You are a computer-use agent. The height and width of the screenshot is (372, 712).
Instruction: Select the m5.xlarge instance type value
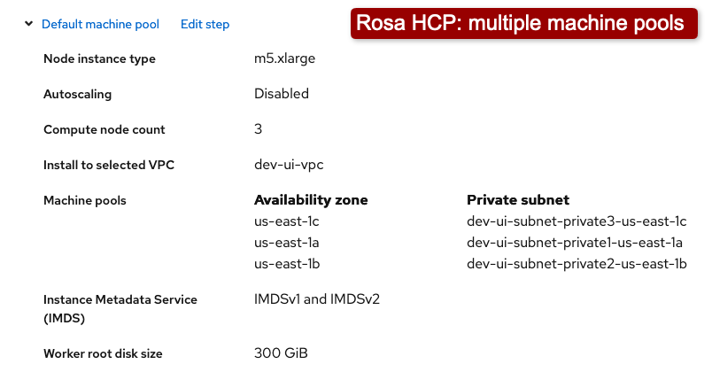[284, 58]
